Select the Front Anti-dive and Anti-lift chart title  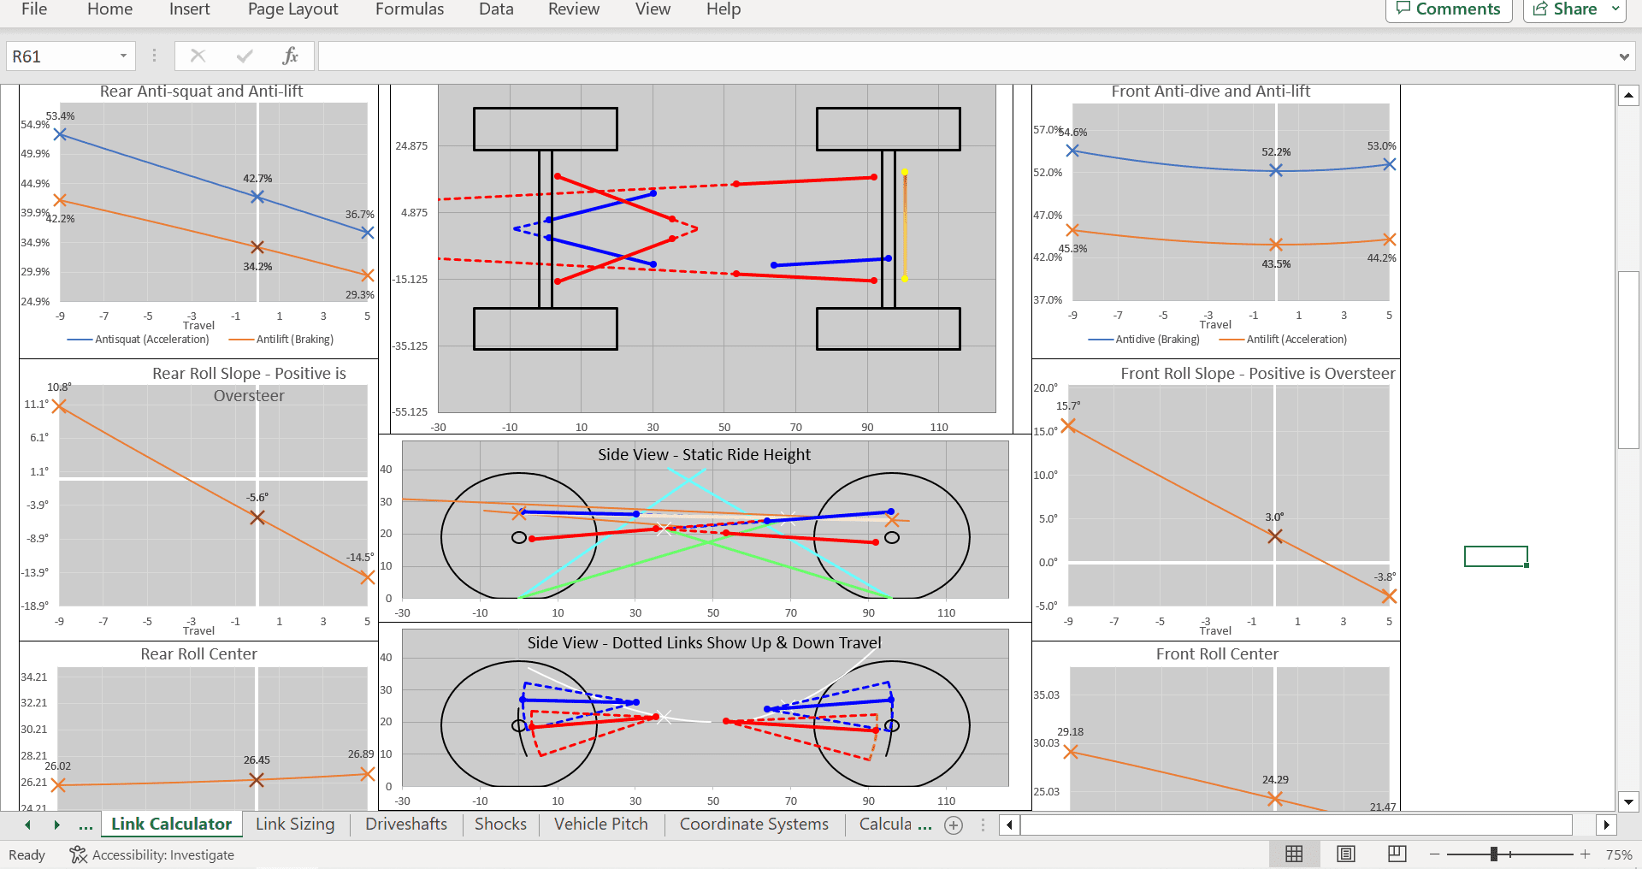(x=1210, y=92)
